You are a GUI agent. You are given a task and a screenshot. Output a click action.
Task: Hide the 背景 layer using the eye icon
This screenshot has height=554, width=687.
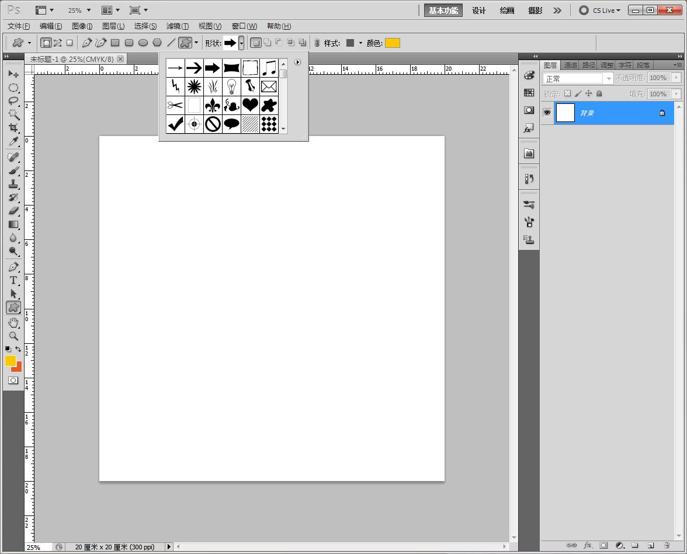tap(547, 113)
